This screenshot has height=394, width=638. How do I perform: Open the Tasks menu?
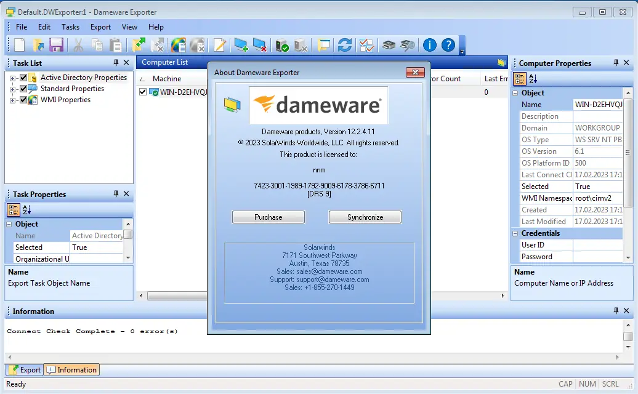click(70, 26)
